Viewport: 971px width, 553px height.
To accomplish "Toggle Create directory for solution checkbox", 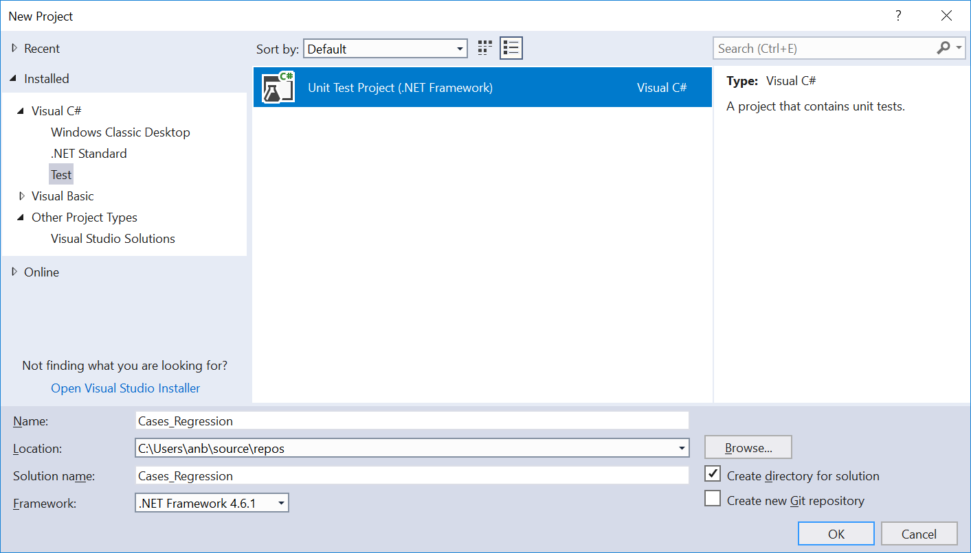I will [x=713, y=475].
